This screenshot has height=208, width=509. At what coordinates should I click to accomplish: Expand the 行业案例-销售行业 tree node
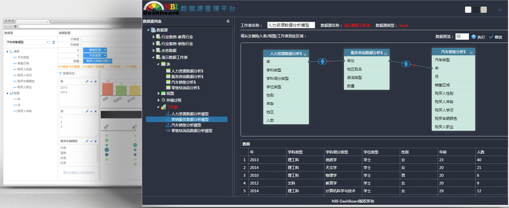click(x=154, y=44)
